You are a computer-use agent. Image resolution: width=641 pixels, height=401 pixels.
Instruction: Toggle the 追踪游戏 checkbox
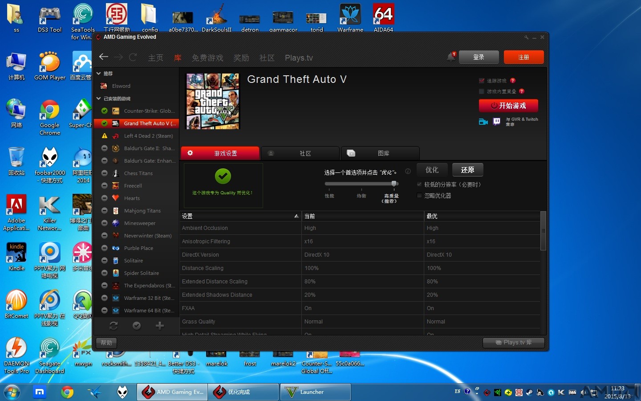[x=481, y=81]
